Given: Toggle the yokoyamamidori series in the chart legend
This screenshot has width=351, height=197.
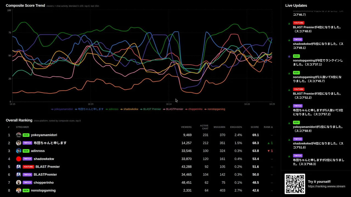Looking at the screenshot, I should pyautogui.click(x=62, y=109).
